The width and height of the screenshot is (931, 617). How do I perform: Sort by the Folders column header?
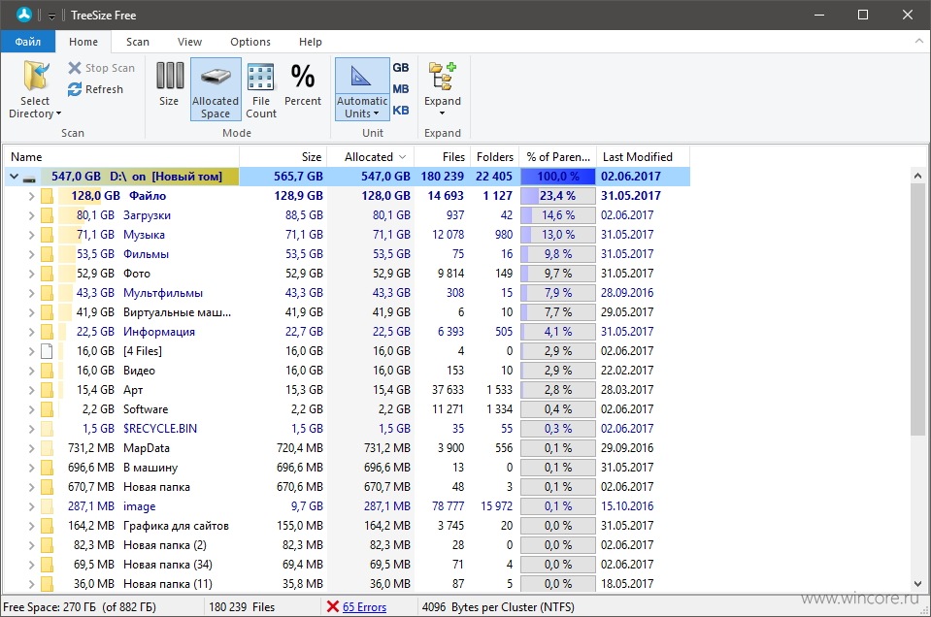coord(494,157)
